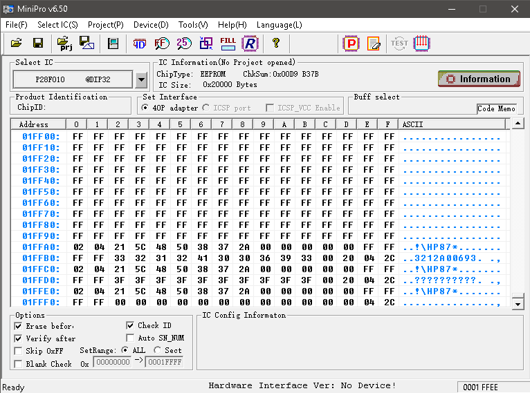Toggle the Verify after checkbox
Image resolution: width=530 pixels, height=393 pixels.
click(x=18, y=338)
